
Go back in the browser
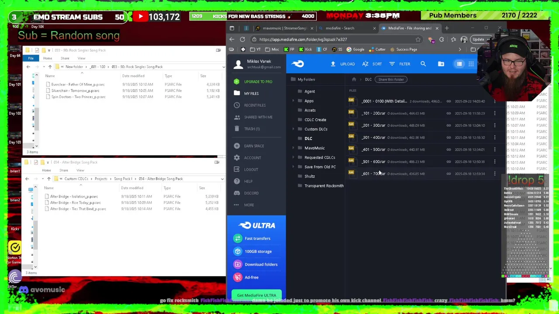232,39
